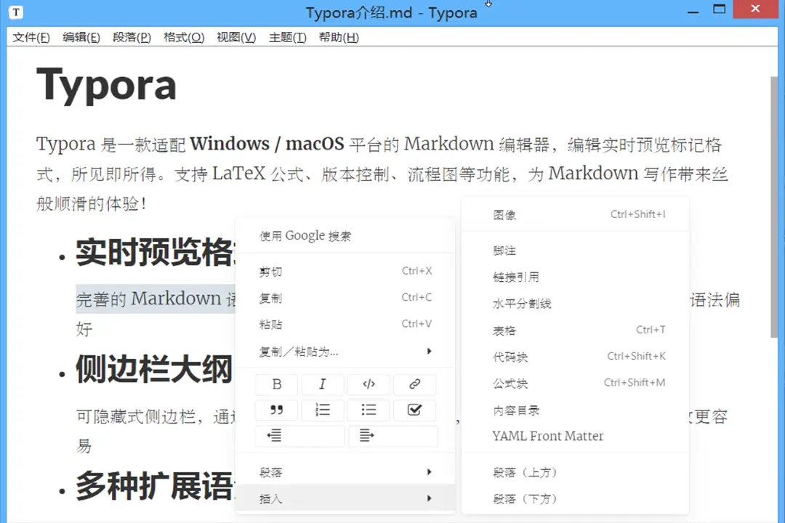Click the unordered bullet list icon
The height and width of the screenshot is (523, 785).
coord(369,410)
